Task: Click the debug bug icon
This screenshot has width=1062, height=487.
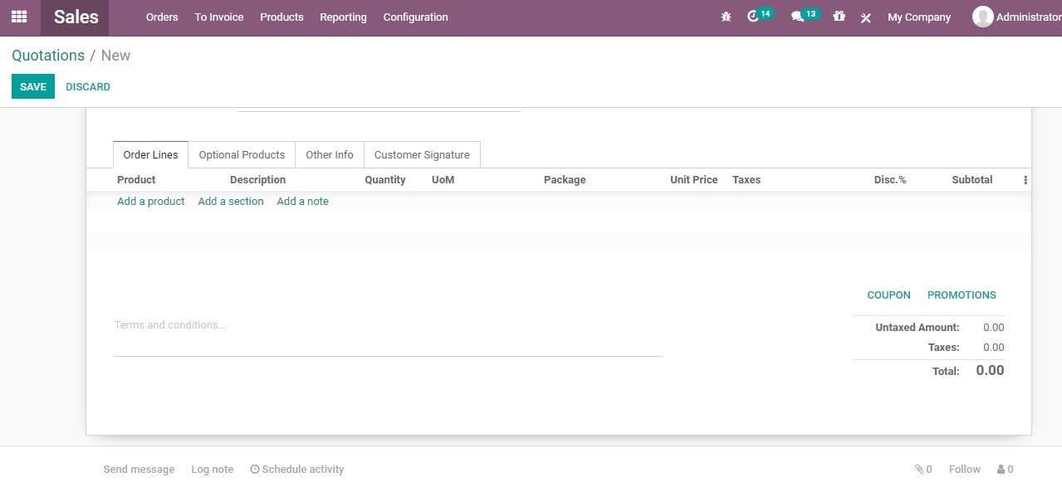Action: [x=725, y=16]
